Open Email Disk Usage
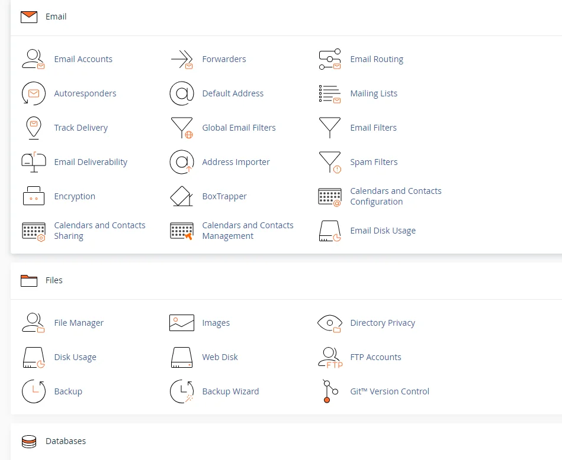This screenshot has height=460, width=562. coord(383,230)
